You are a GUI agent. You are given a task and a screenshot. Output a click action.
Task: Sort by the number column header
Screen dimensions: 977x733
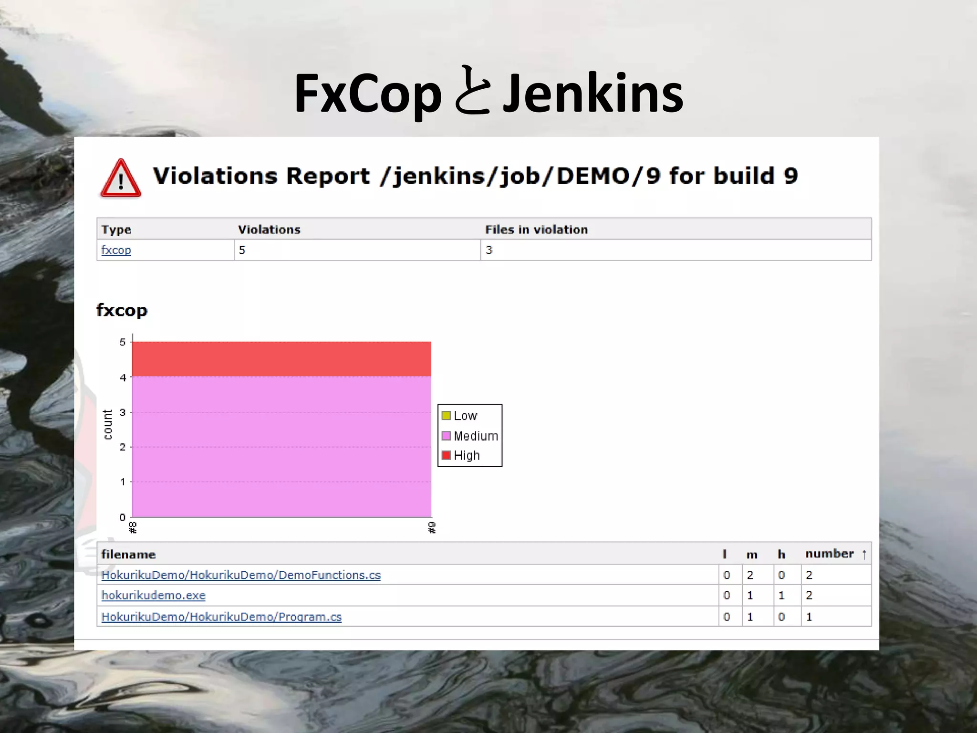pyautogui.click(x=829, y=554)
